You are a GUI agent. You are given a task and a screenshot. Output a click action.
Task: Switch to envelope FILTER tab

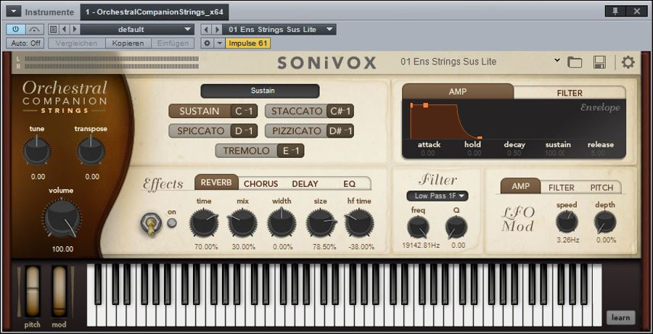pos(570,93)
